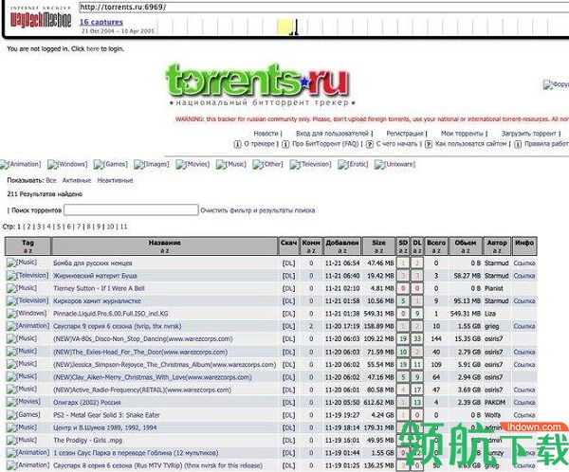Click Music tag icon of Бомба row
This screenshot has height=472, width=569.
click(x=22, y=263)
